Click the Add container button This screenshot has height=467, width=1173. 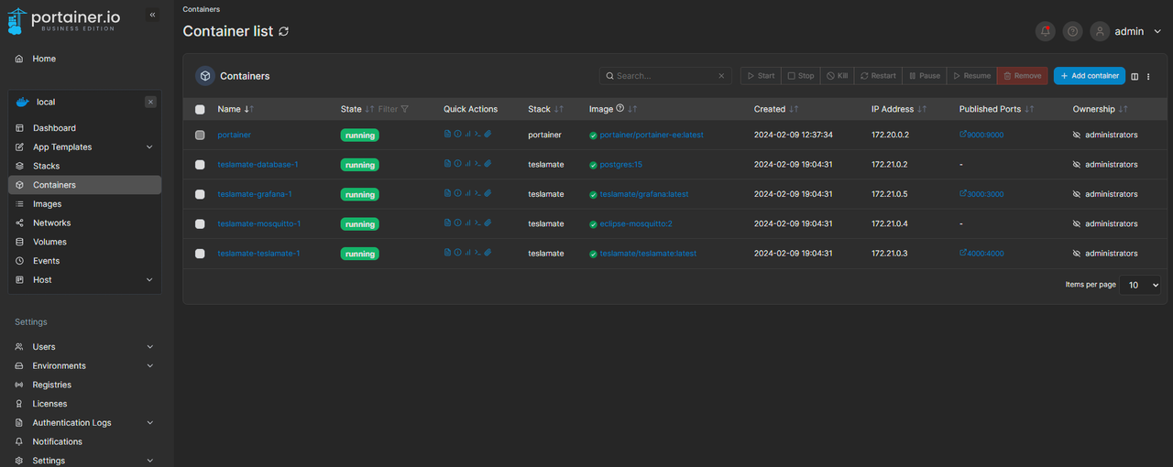click(x=1090, y=76)
